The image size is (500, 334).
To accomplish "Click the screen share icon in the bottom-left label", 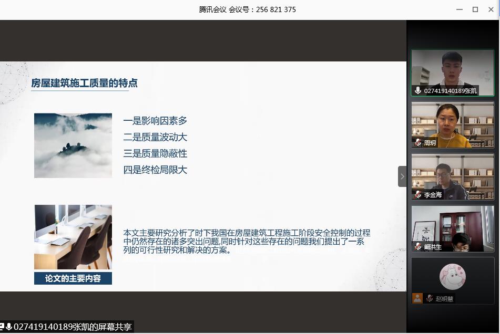I will [x=2, y=327].
